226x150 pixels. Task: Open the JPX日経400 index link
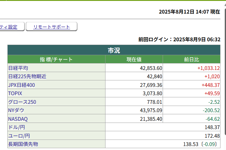point(22,85)
